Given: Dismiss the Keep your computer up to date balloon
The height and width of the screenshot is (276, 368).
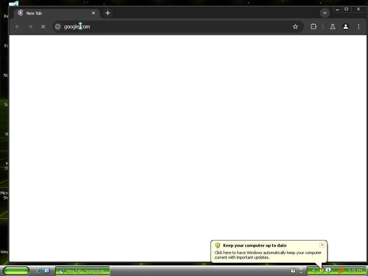Looking at the screenshot, I should coord(322,245).
